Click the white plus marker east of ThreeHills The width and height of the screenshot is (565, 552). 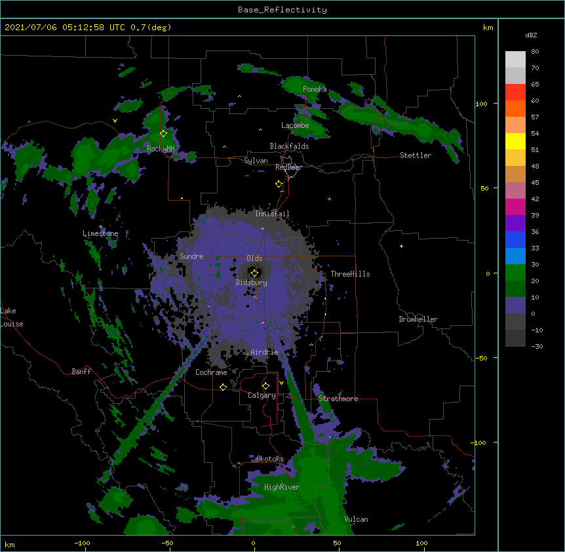(401, 246)
